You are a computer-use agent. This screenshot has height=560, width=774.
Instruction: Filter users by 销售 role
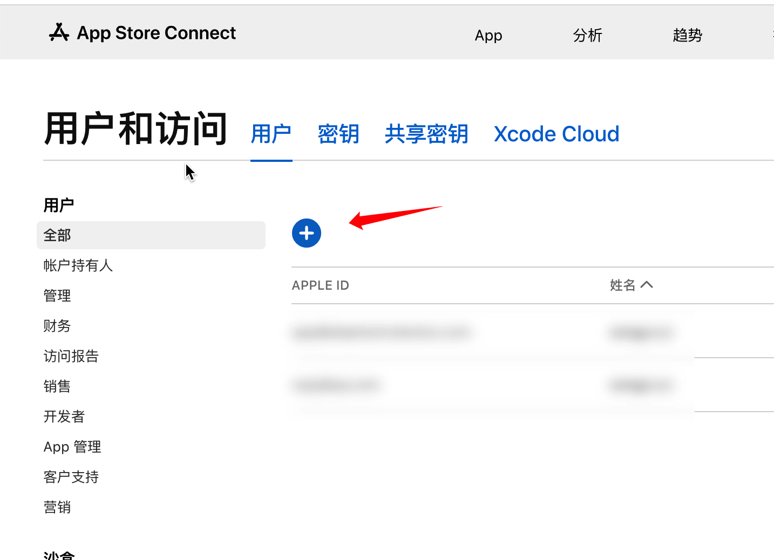point(57,386)
